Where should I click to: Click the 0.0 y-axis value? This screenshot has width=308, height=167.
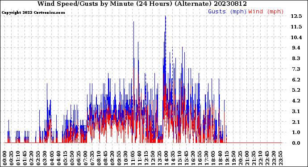point(296,143)
